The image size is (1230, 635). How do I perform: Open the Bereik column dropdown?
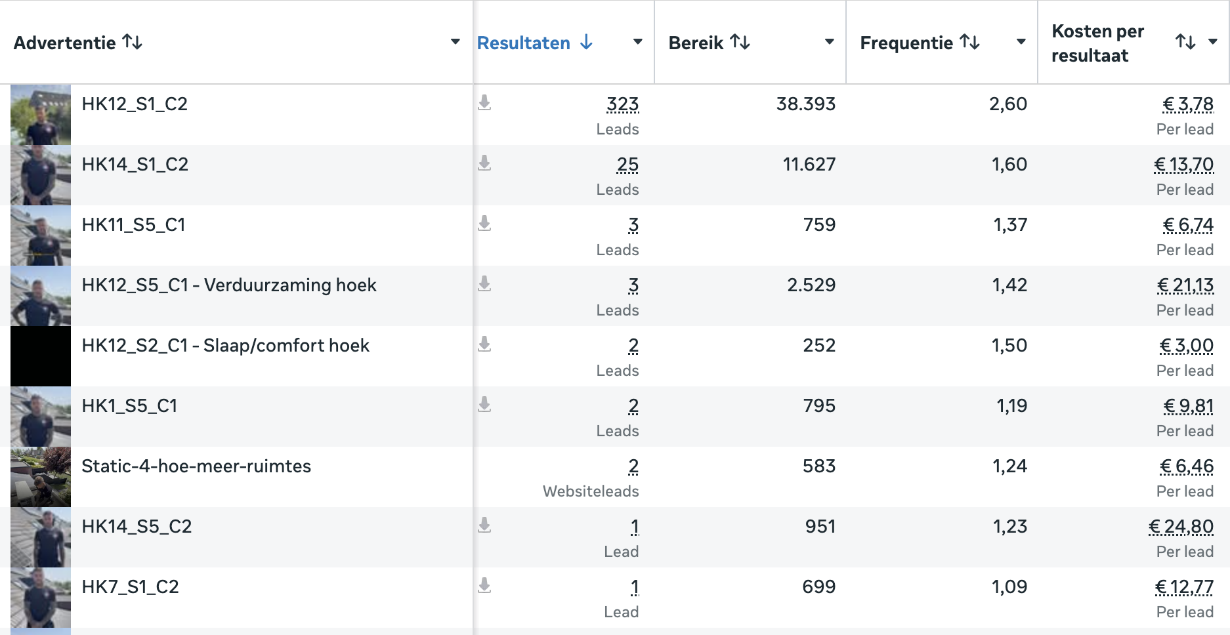pos(829,42)
